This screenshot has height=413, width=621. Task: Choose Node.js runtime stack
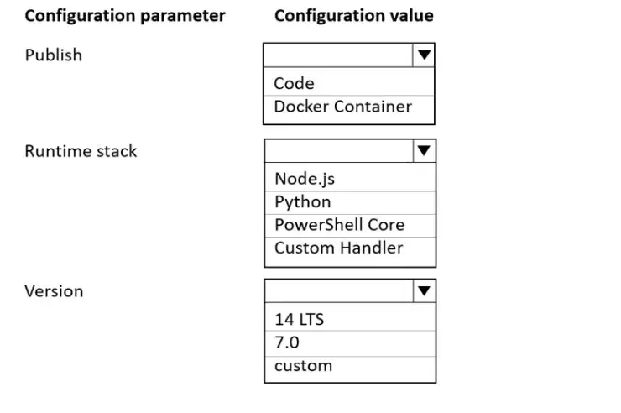[305, 179]
